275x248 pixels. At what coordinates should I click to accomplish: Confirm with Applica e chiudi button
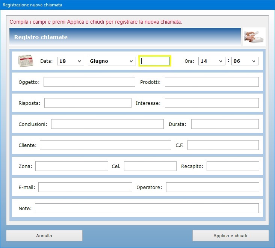pos(230,236)
